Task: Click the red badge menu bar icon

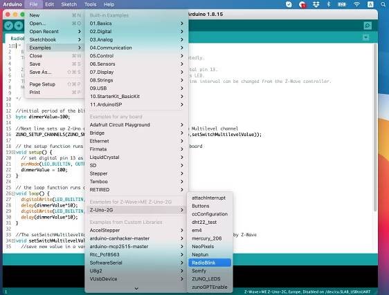Action: 302,4
